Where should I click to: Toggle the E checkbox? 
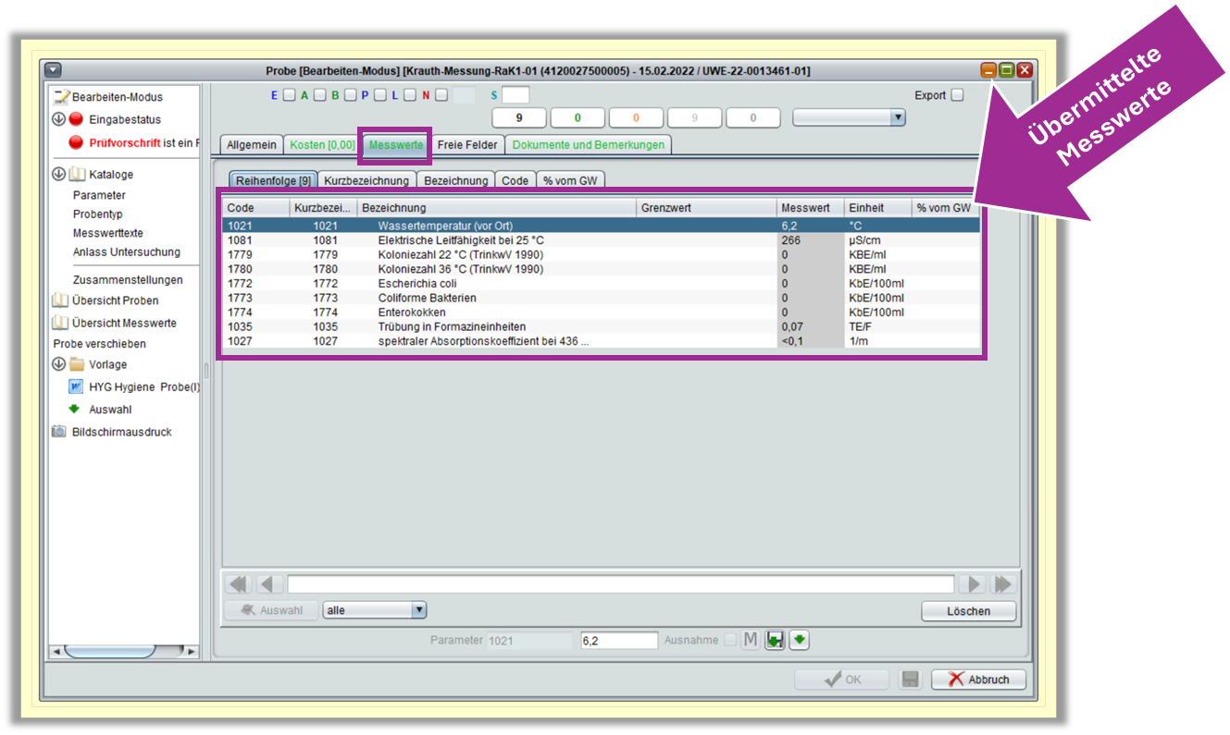click(x=289, y=95)
